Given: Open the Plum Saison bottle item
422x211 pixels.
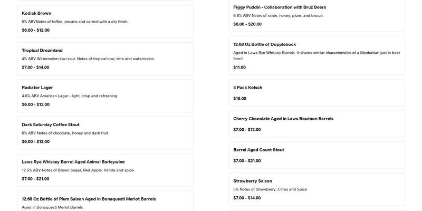Looking at the screenshot, I should click(x=89, y=199).
